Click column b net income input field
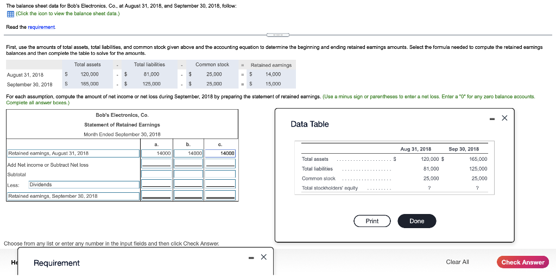556x277 pixels. tap(188, 163)
